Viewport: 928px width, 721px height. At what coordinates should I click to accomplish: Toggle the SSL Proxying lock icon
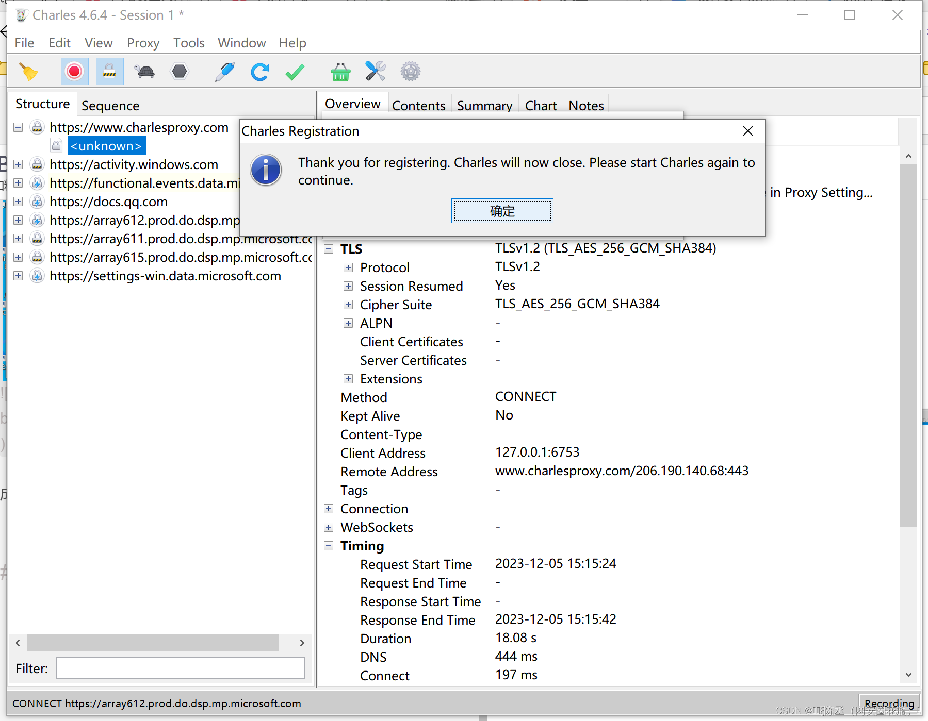(x=109, y=72)
